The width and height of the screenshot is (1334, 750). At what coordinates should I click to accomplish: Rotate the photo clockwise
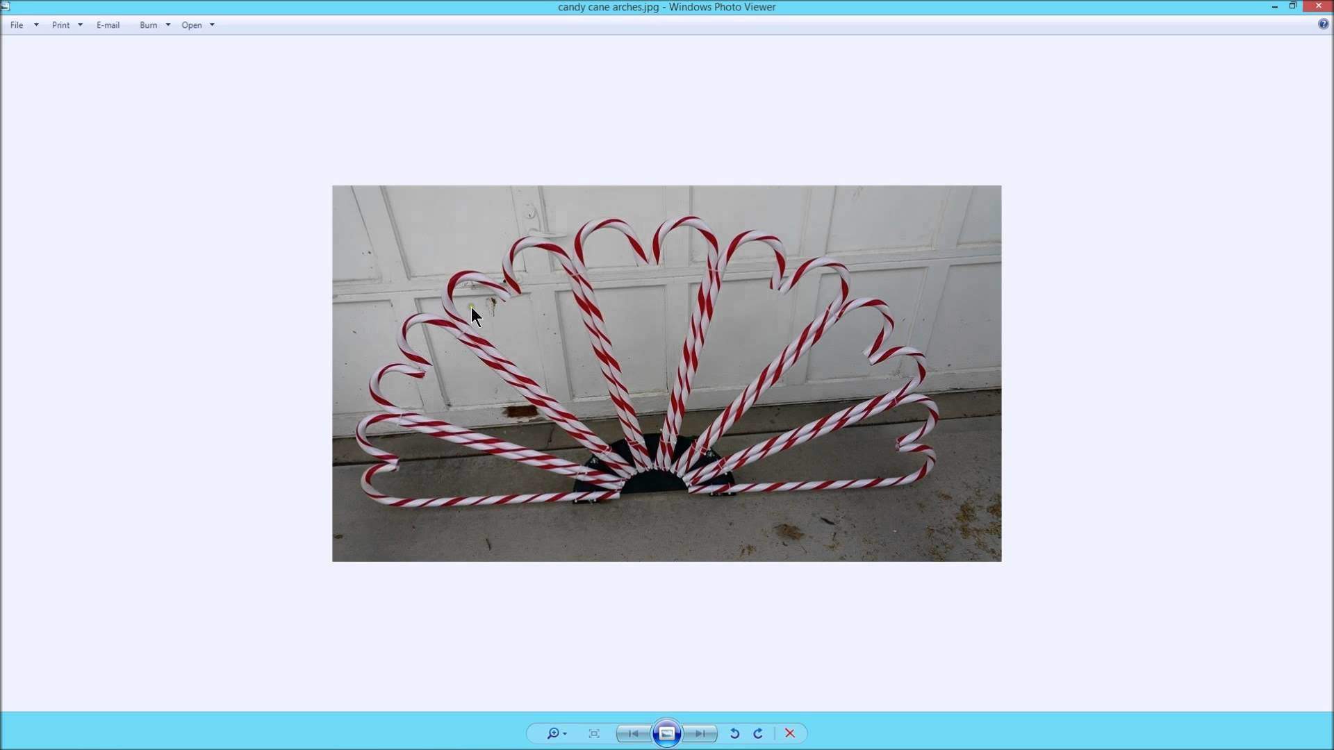(x=758, y=733)
